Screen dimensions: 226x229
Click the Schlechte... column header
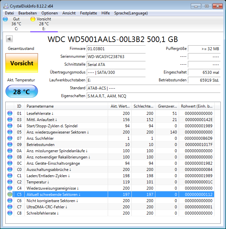click(144, 106)
